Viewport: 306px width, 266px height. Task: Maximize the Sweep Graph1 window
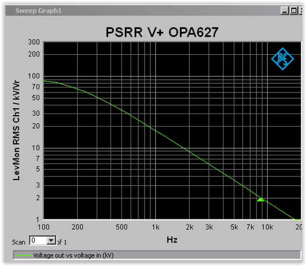coord(294,11)
